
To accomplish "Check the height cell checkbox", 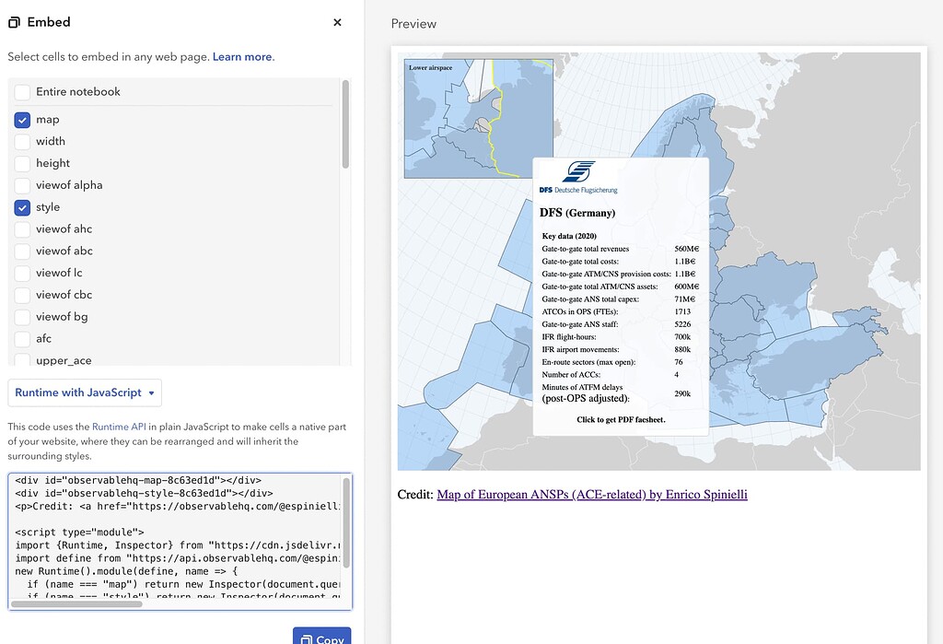I will 23,163.
